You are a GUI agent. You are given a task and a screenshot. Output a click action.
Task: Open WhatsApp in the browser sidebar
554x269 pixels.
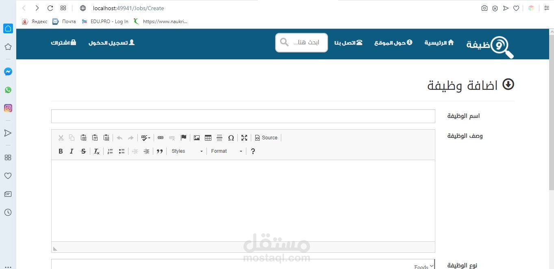click(8, 90)
